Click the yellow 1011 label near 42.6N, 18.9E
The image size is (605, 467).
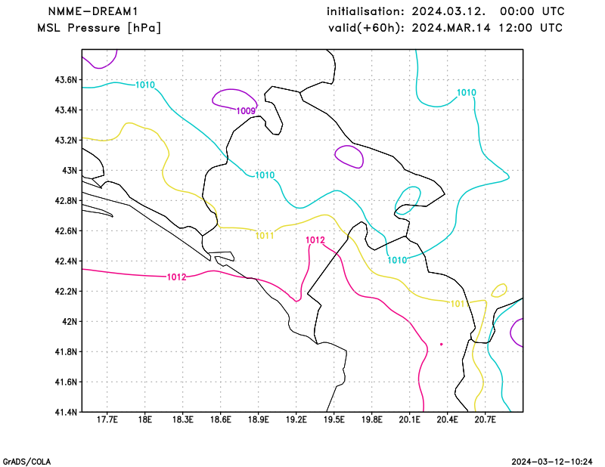[x=265, y=236]
